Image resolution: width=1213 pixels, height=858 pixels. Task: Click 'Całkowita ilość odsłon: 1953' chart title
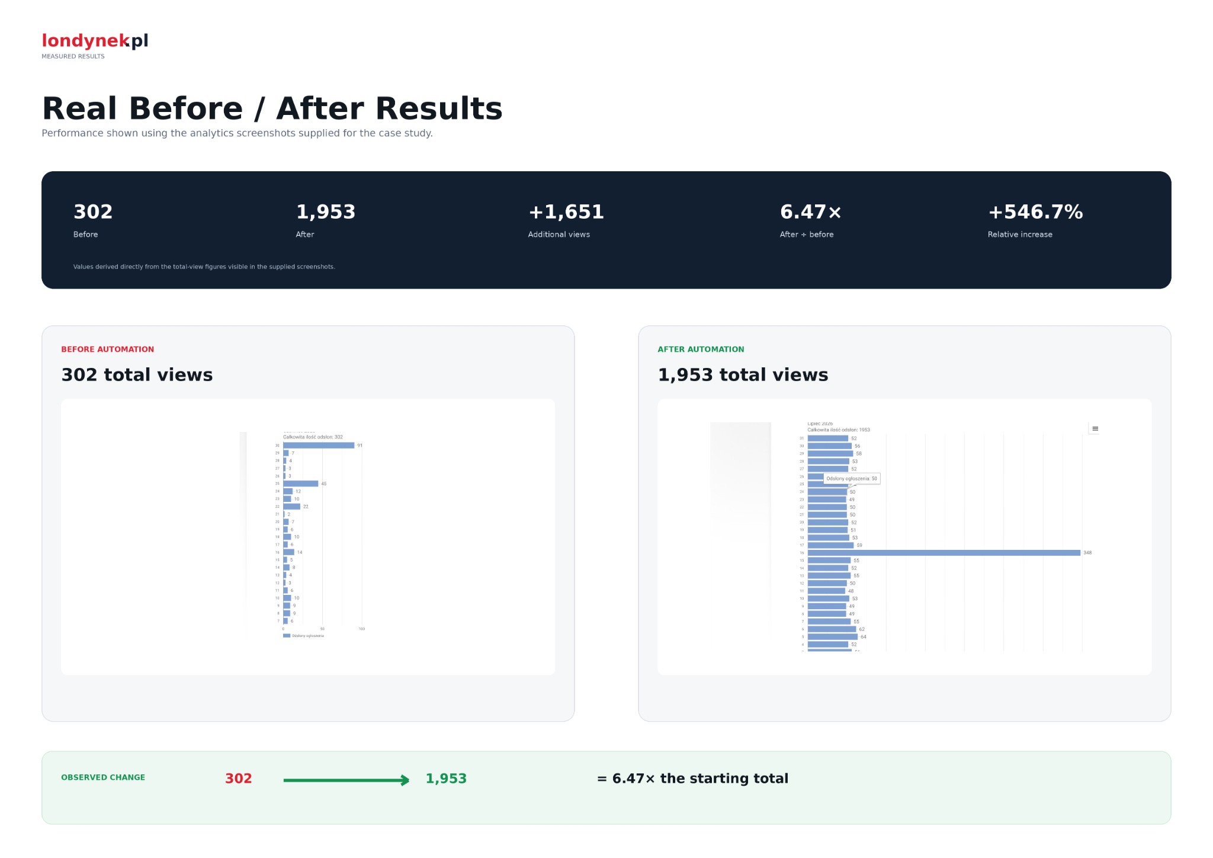(839, 430)
